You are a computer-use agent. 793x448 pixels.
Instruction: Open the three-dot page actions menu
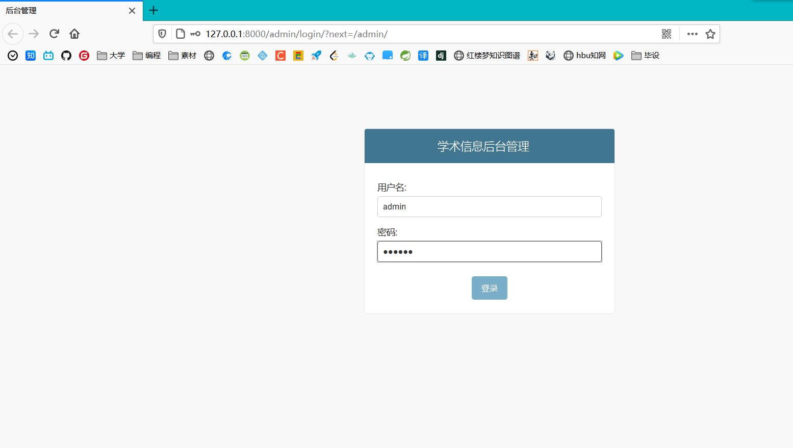pyautogui.click(x=692, y=34)
